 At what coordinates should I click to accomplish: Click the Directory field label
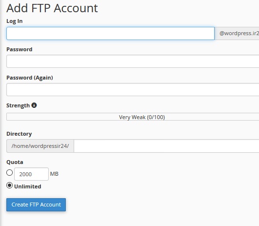click(19, 134)
